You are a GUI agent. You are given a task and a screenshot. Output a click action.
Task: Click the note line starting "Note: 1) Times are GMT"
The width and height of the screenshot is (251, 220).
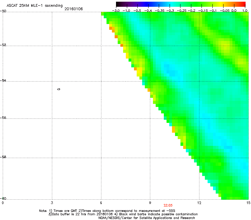(x=107, y=211)
